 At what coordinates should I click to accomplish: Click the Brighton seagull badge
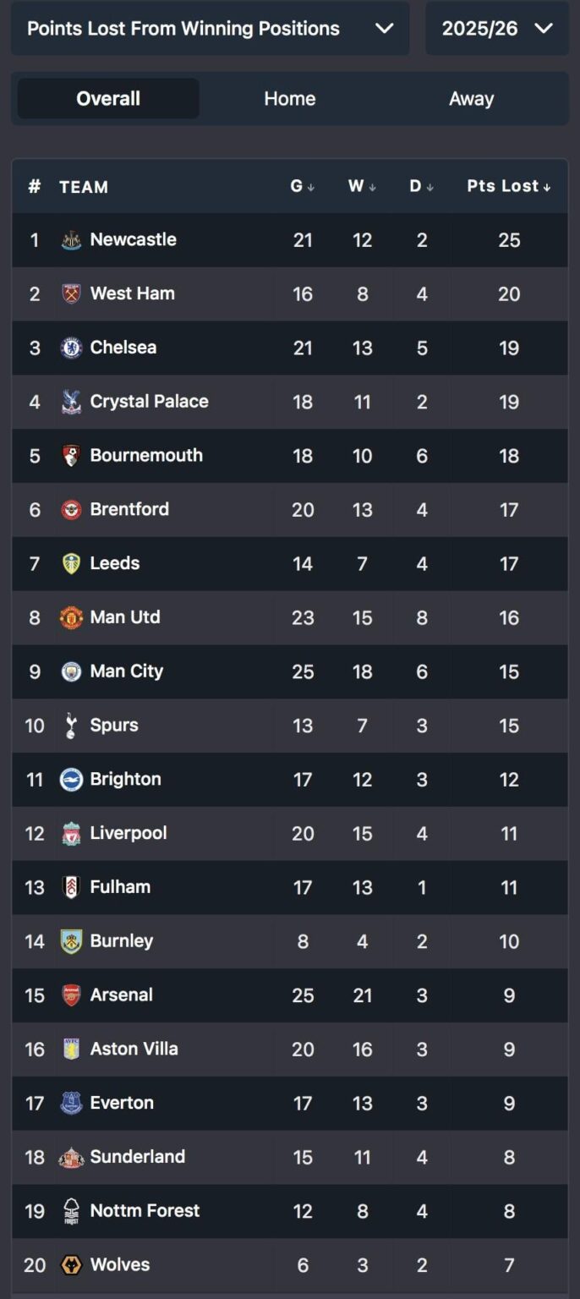(x=73, y=779)
